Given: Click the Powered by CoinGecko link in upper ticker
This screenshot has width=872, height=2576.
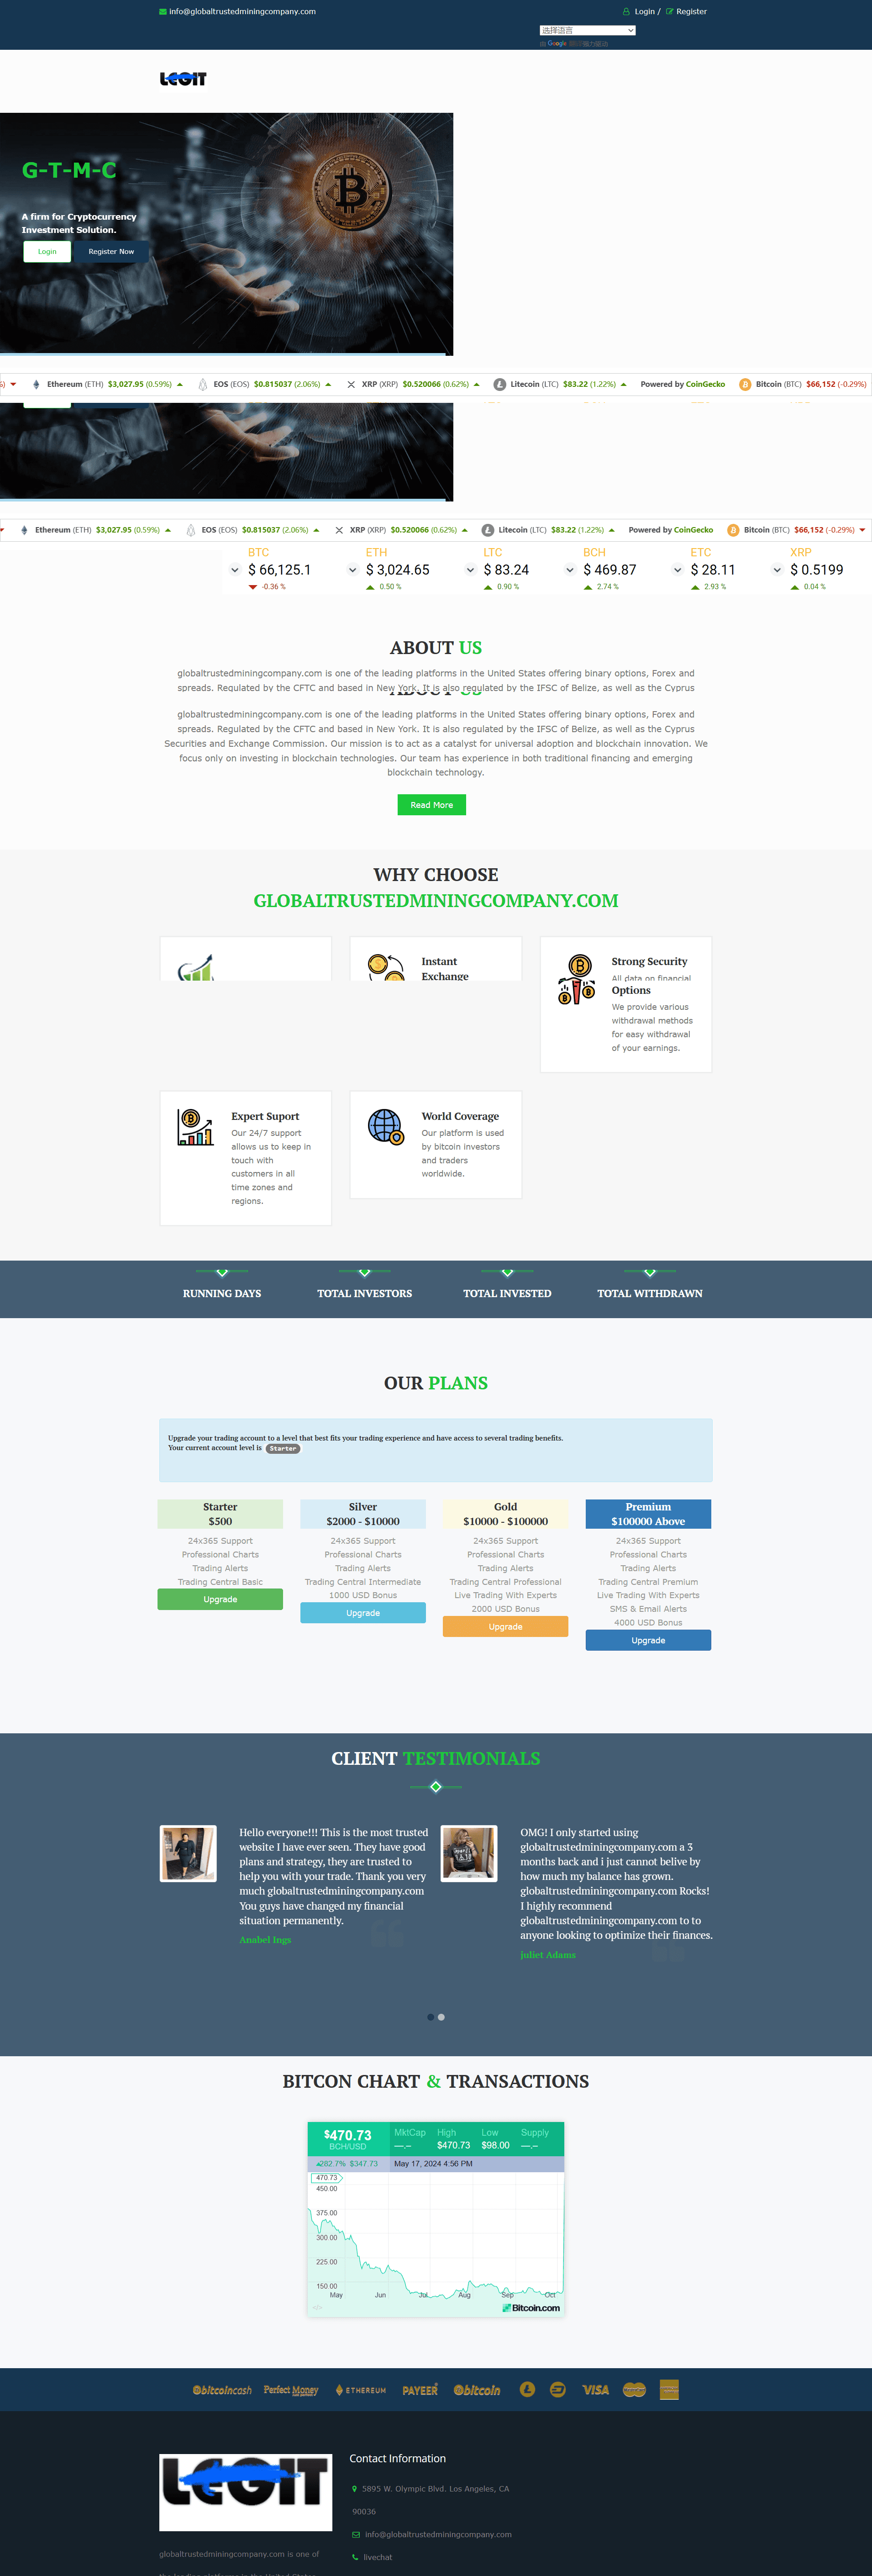Looking at the screenshot, I should 683,384.
